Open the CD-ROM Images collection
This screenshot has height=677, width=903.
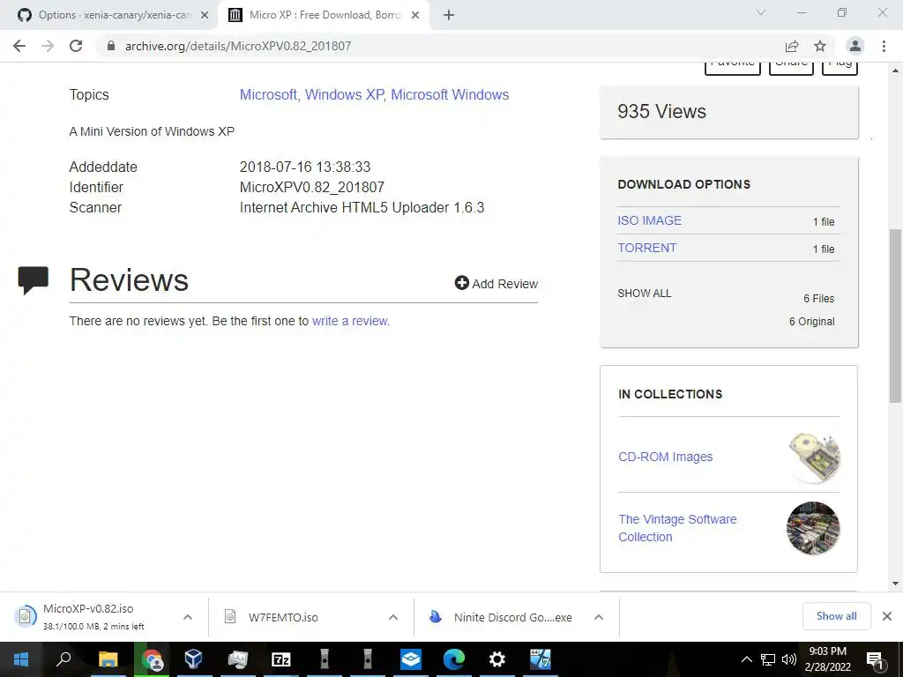665,457
